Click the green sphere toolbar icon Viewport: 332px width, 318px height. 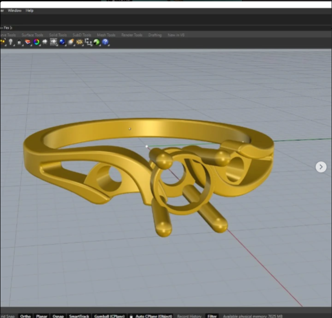click(96, 42)
